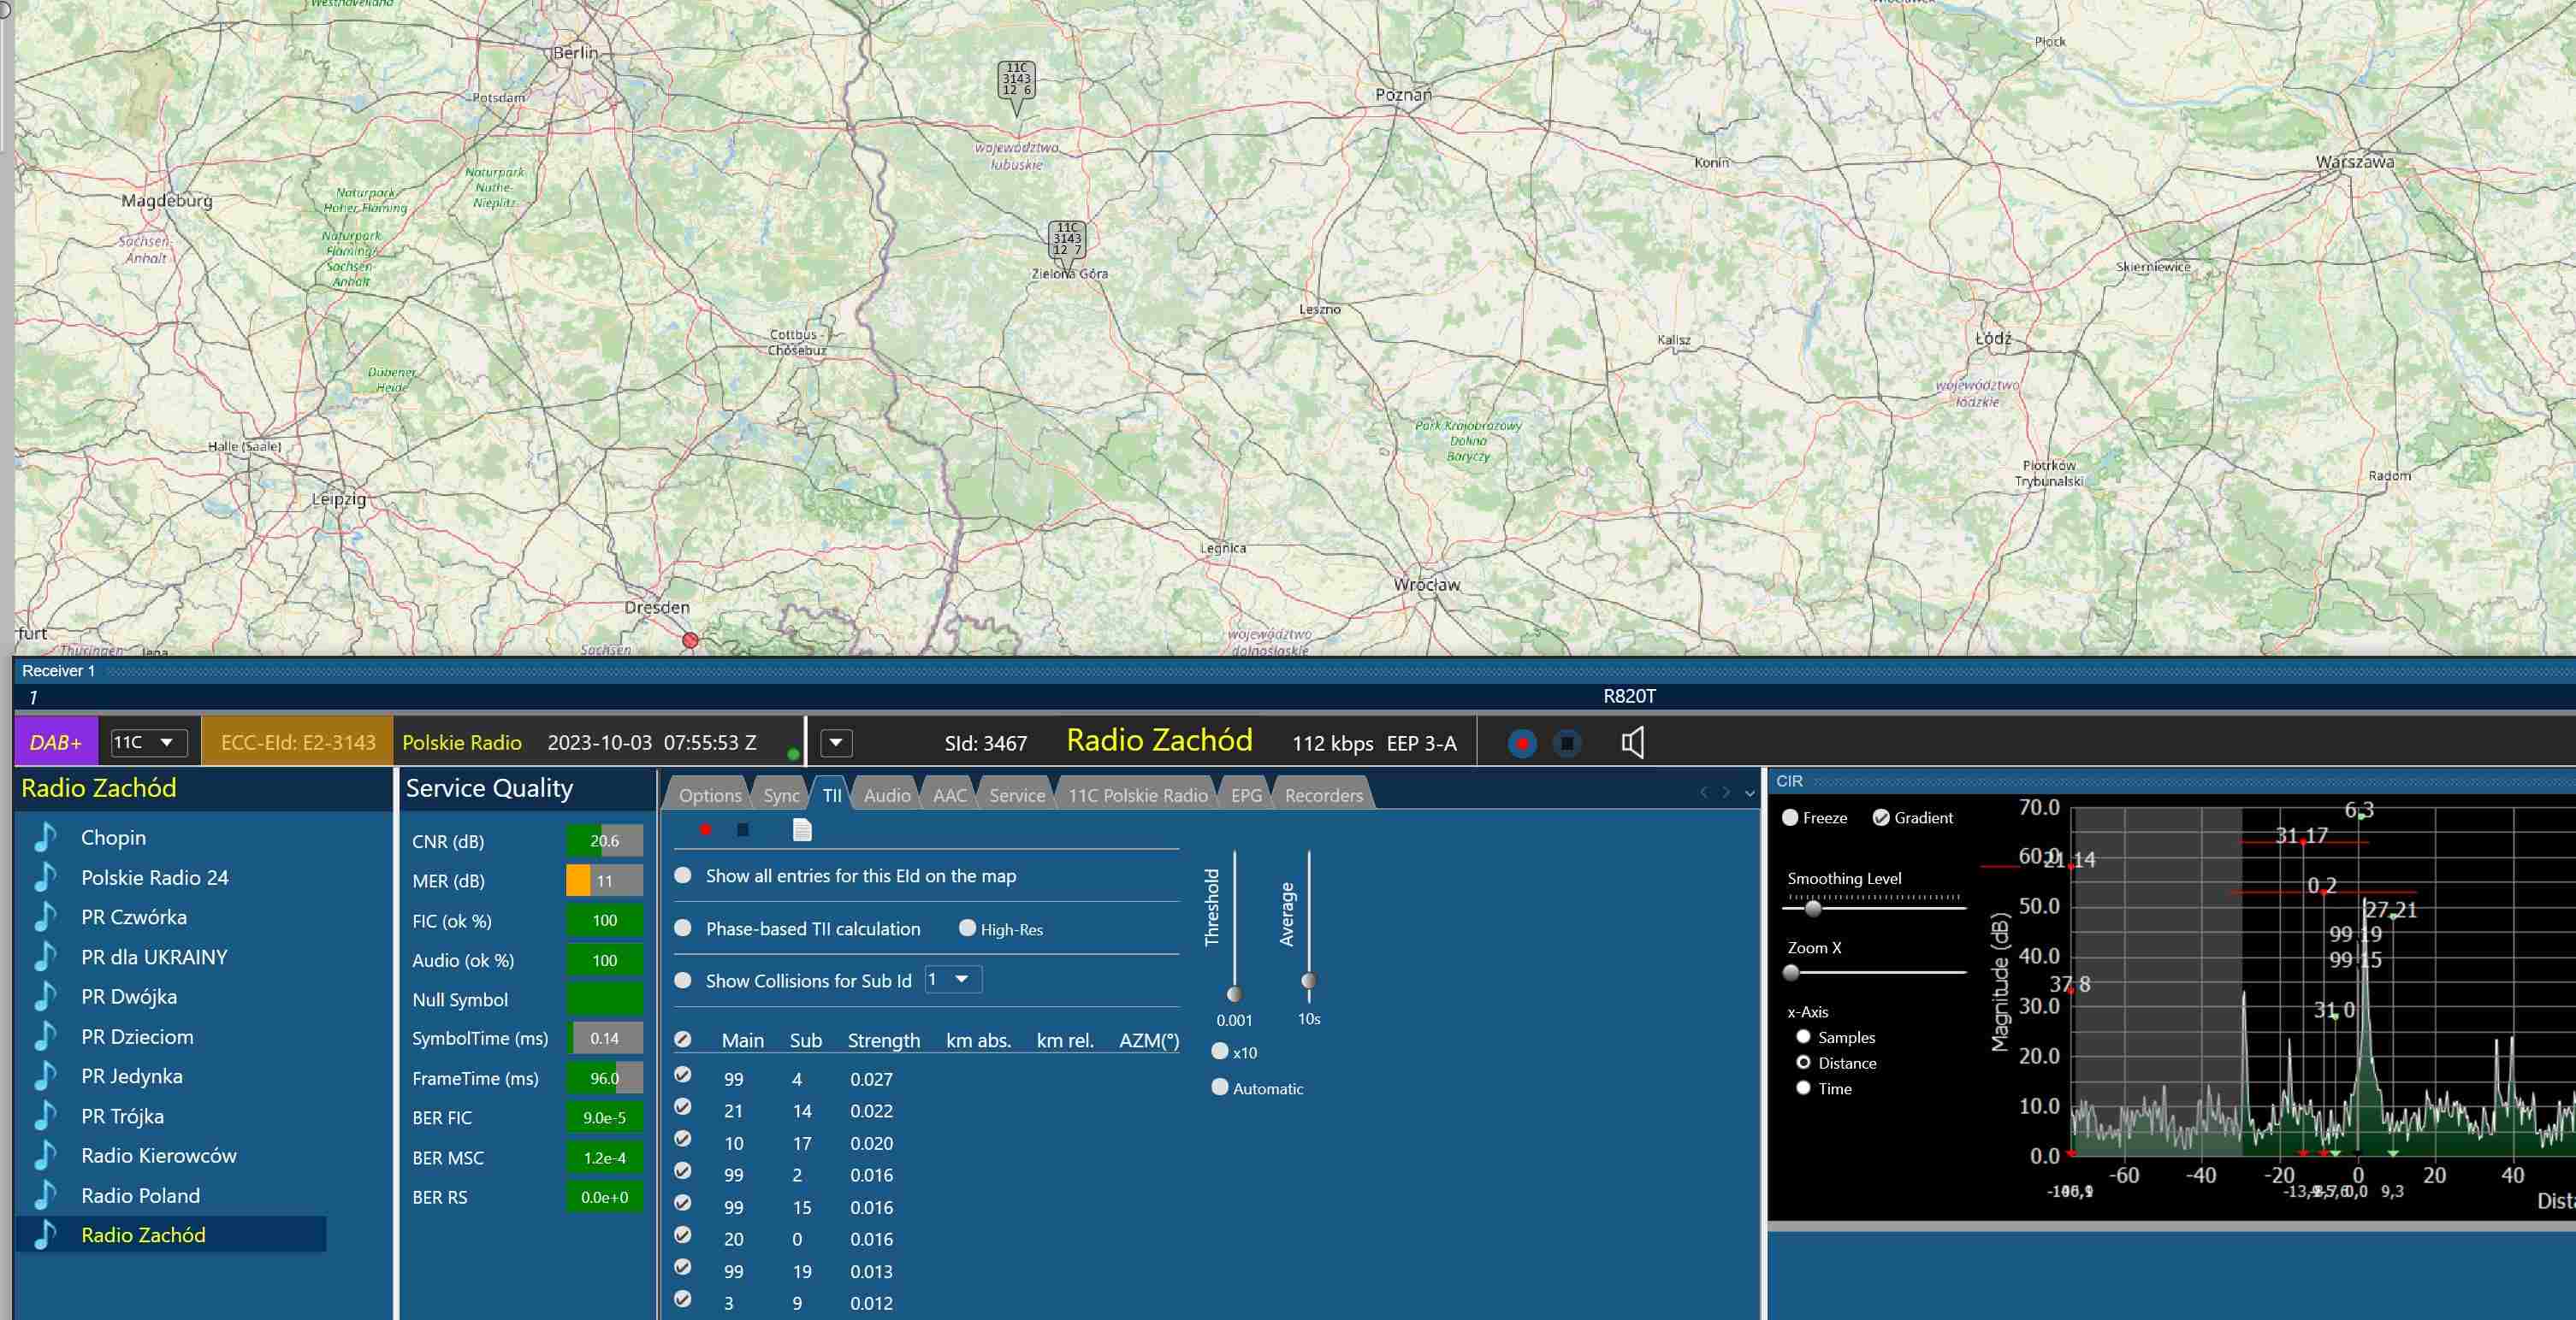Open the TII log document icon
Viewport: 2576px width, 1320px height.
click(x=802, y=829)
